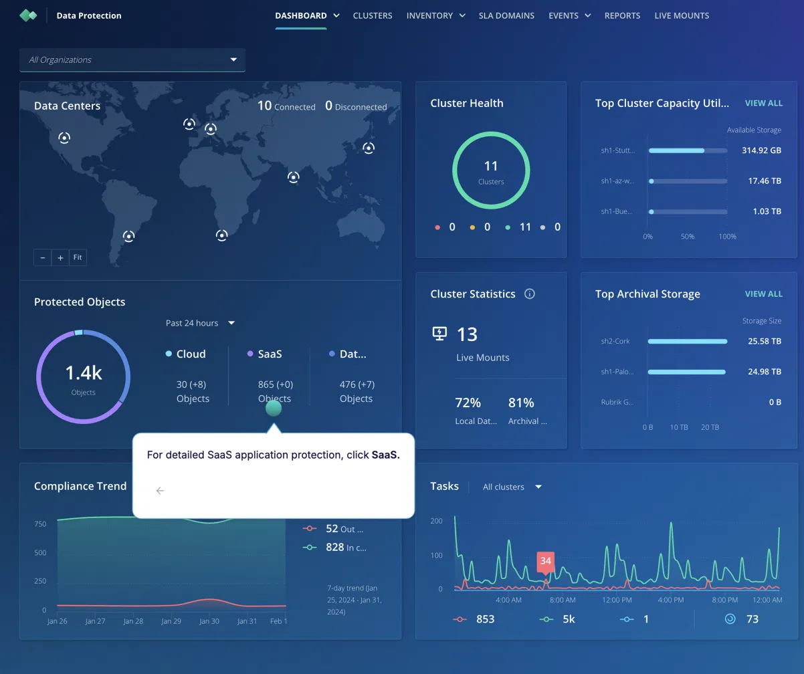The height and width of the screenshot is (674, 804).
Task: Click the sh1-Bue... cluster row label
Action: [617, 211]
